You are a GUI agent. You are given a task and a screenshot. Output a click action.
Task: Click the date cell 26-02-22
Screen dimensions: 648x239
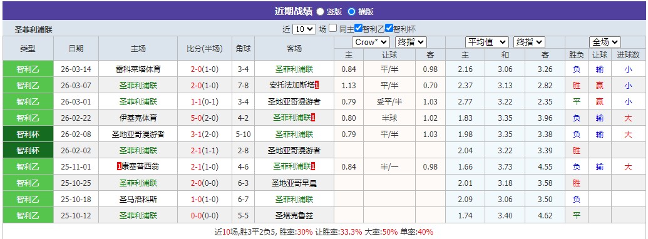tap(76, 118)
